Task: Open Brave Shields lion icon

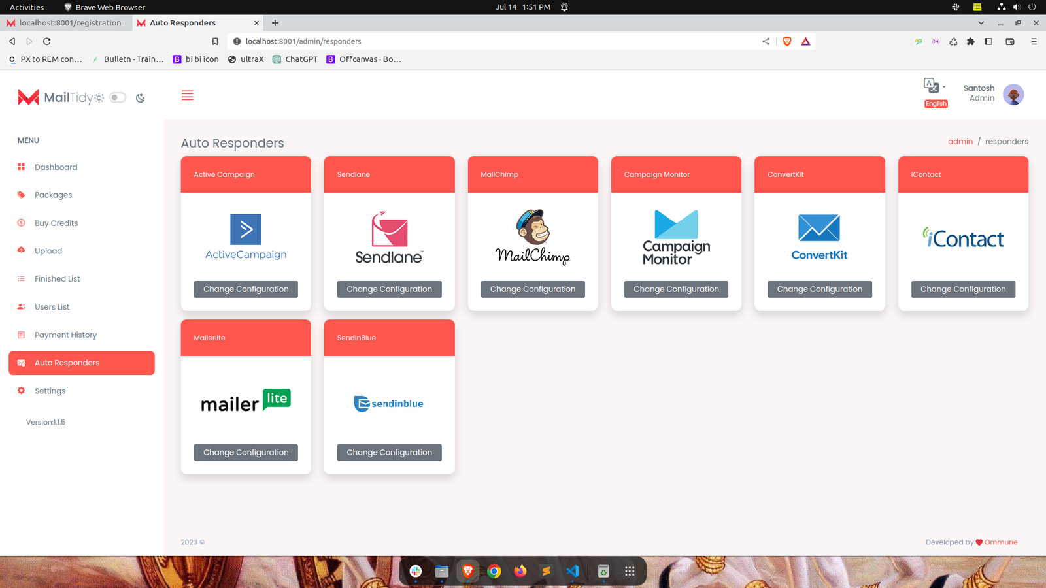Action: [x=787, y=41]
